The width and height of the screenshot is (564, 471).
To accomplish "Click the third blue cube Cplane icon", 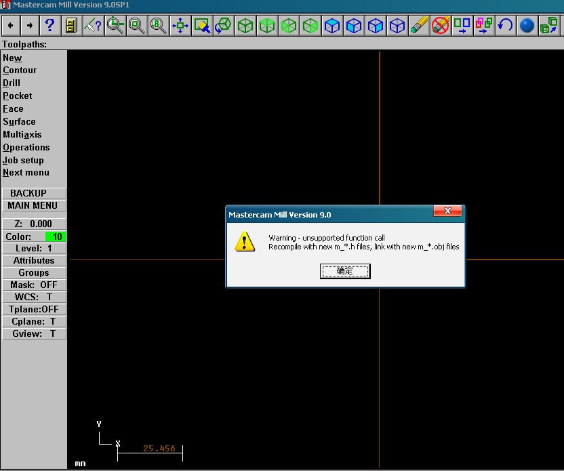I will [375, 26].
